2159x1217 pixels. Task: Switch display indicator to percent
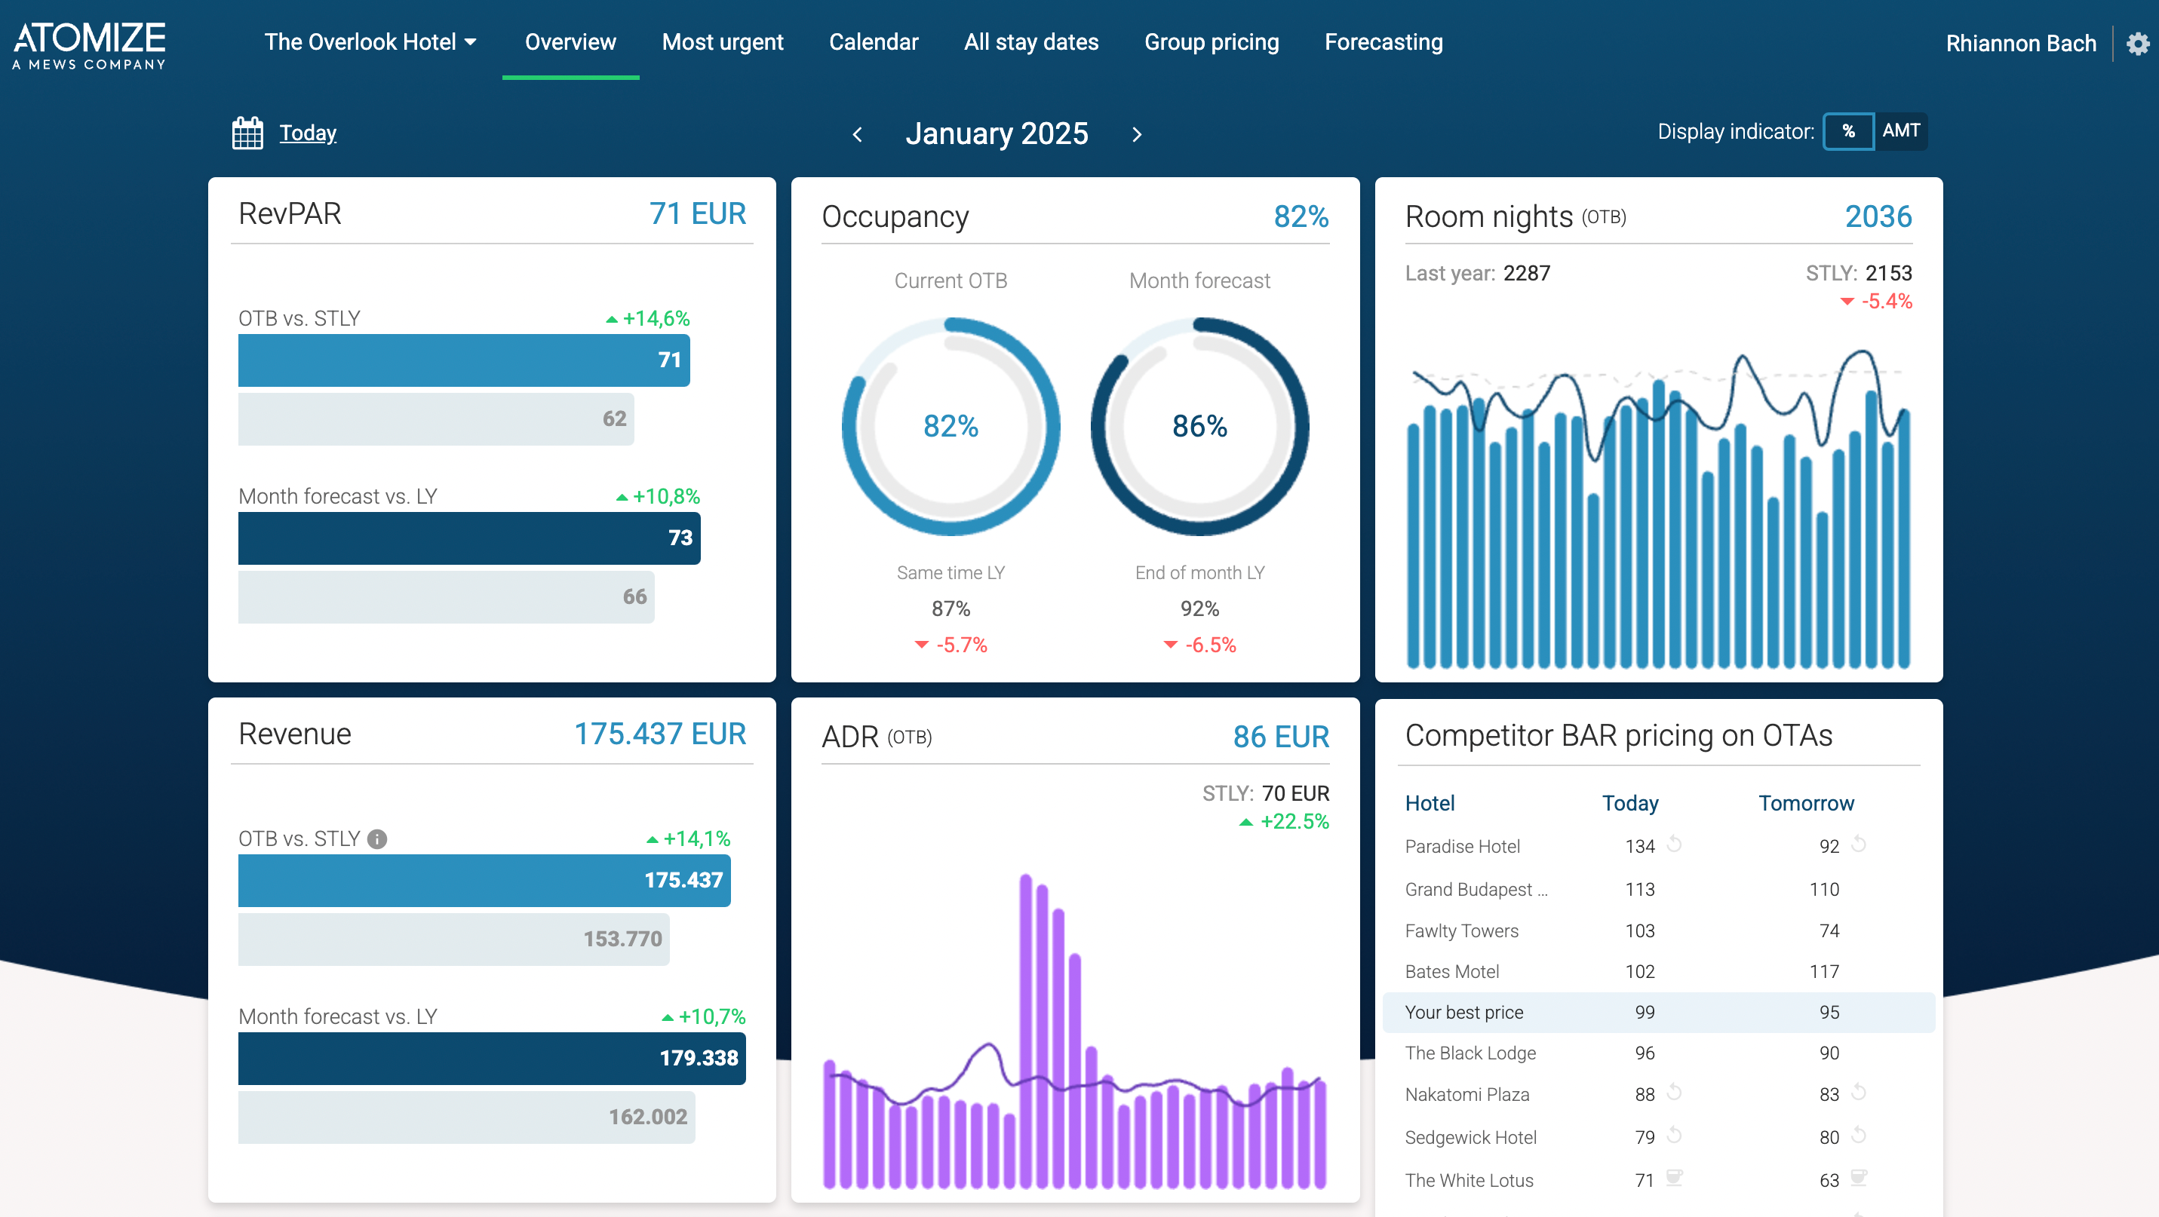click(1848, 131)
